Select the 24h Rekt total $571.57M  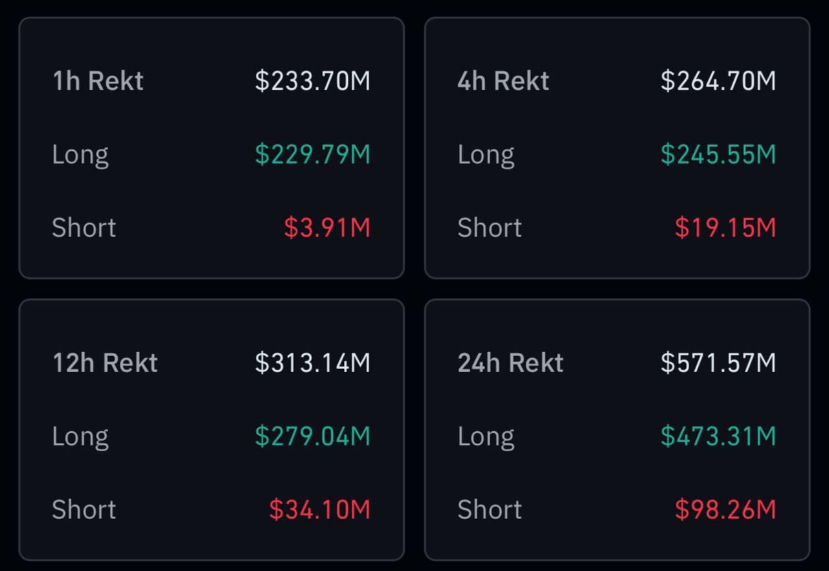[718, 363]
